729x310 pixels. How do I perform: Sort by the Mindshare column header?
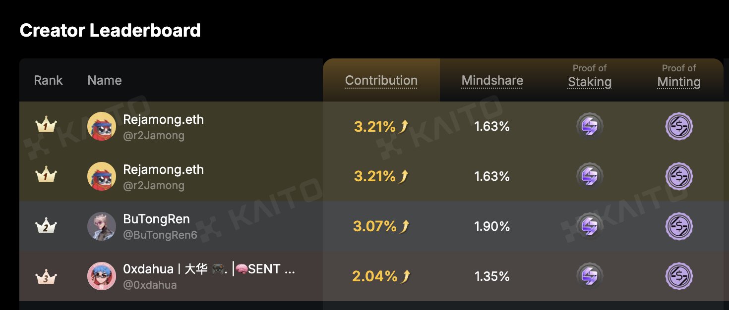pos(492,81)
